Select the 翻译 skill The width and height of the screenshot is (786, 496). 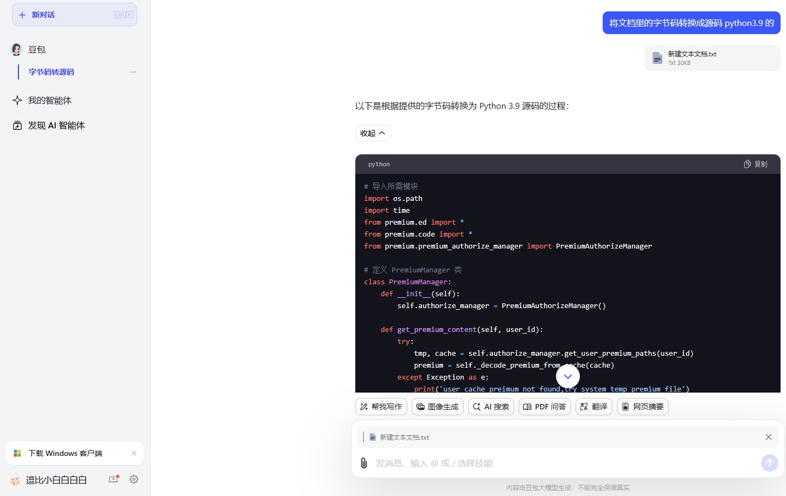[x=594, y=407]
